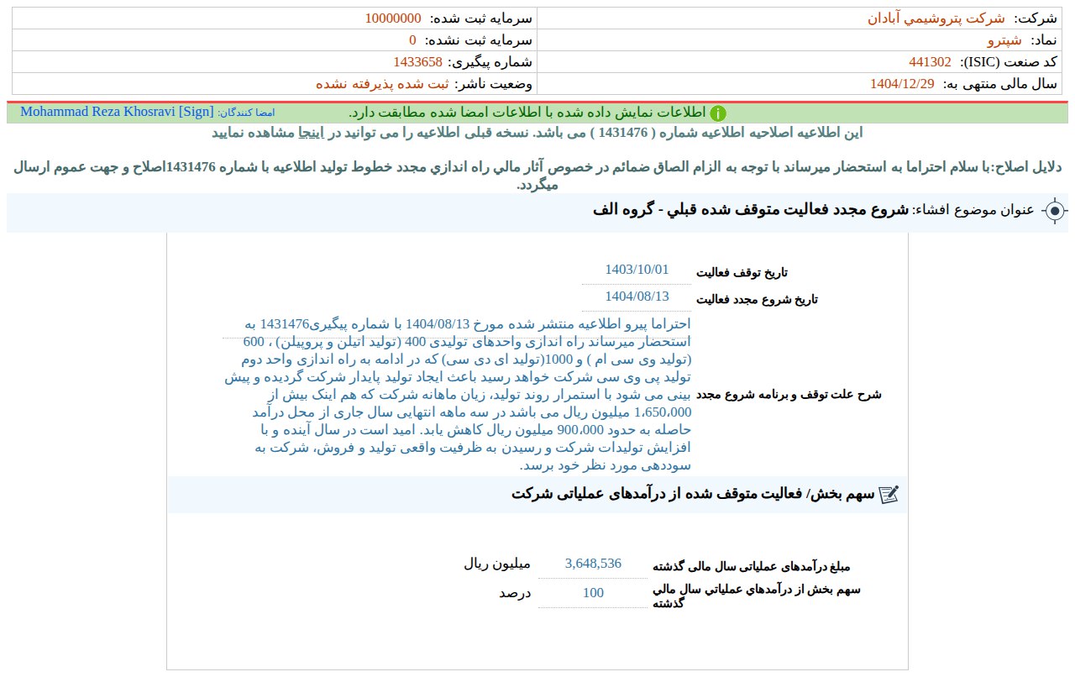Open Mohammad Reza Khosravi [Sign] signer link
Image resolution: width=1075 pixels, height=677 pixels.
pos(117,112)
